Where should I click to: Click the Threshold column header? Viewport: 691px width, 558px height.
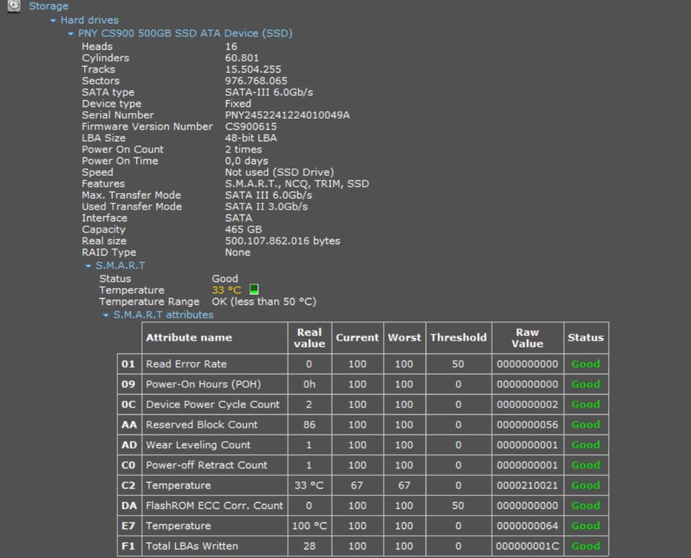458,337
